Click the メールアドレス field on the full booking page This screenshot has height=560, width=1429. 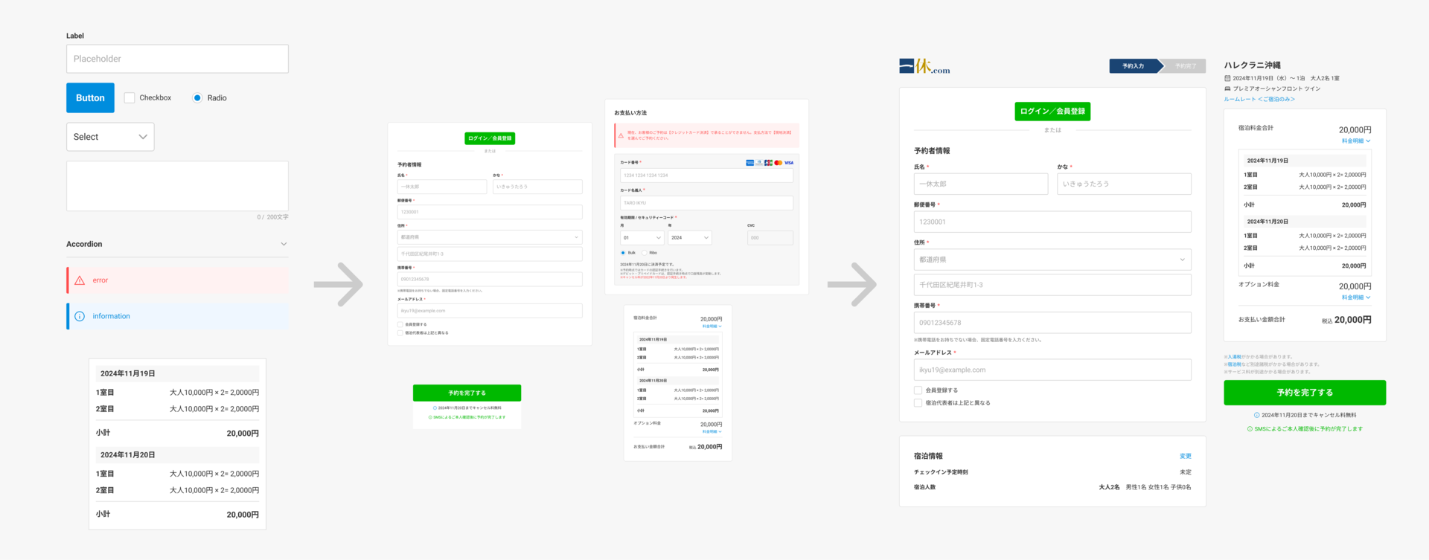pos(1052,370)
